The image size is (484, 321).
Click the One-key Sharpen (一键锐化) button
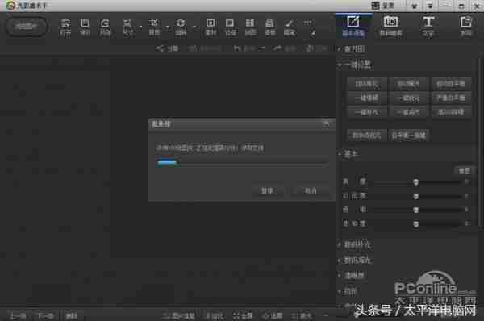click(408, 98)
